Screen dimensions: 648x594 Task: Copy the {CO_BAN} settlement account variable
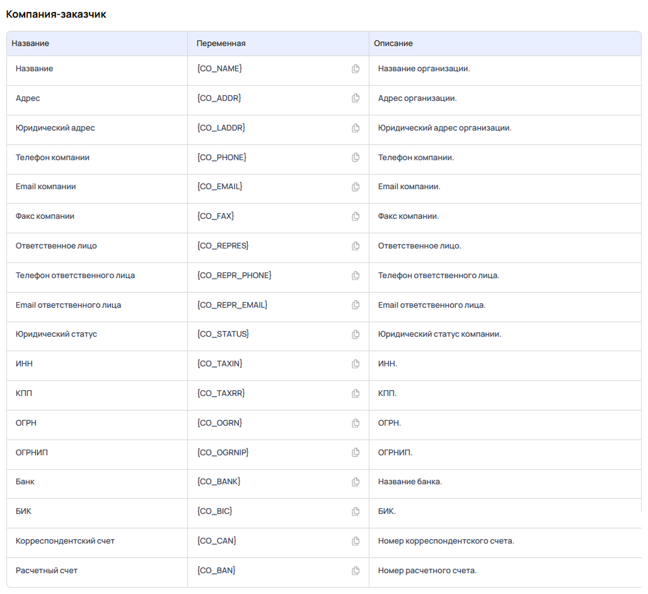[x=356, y=571]
